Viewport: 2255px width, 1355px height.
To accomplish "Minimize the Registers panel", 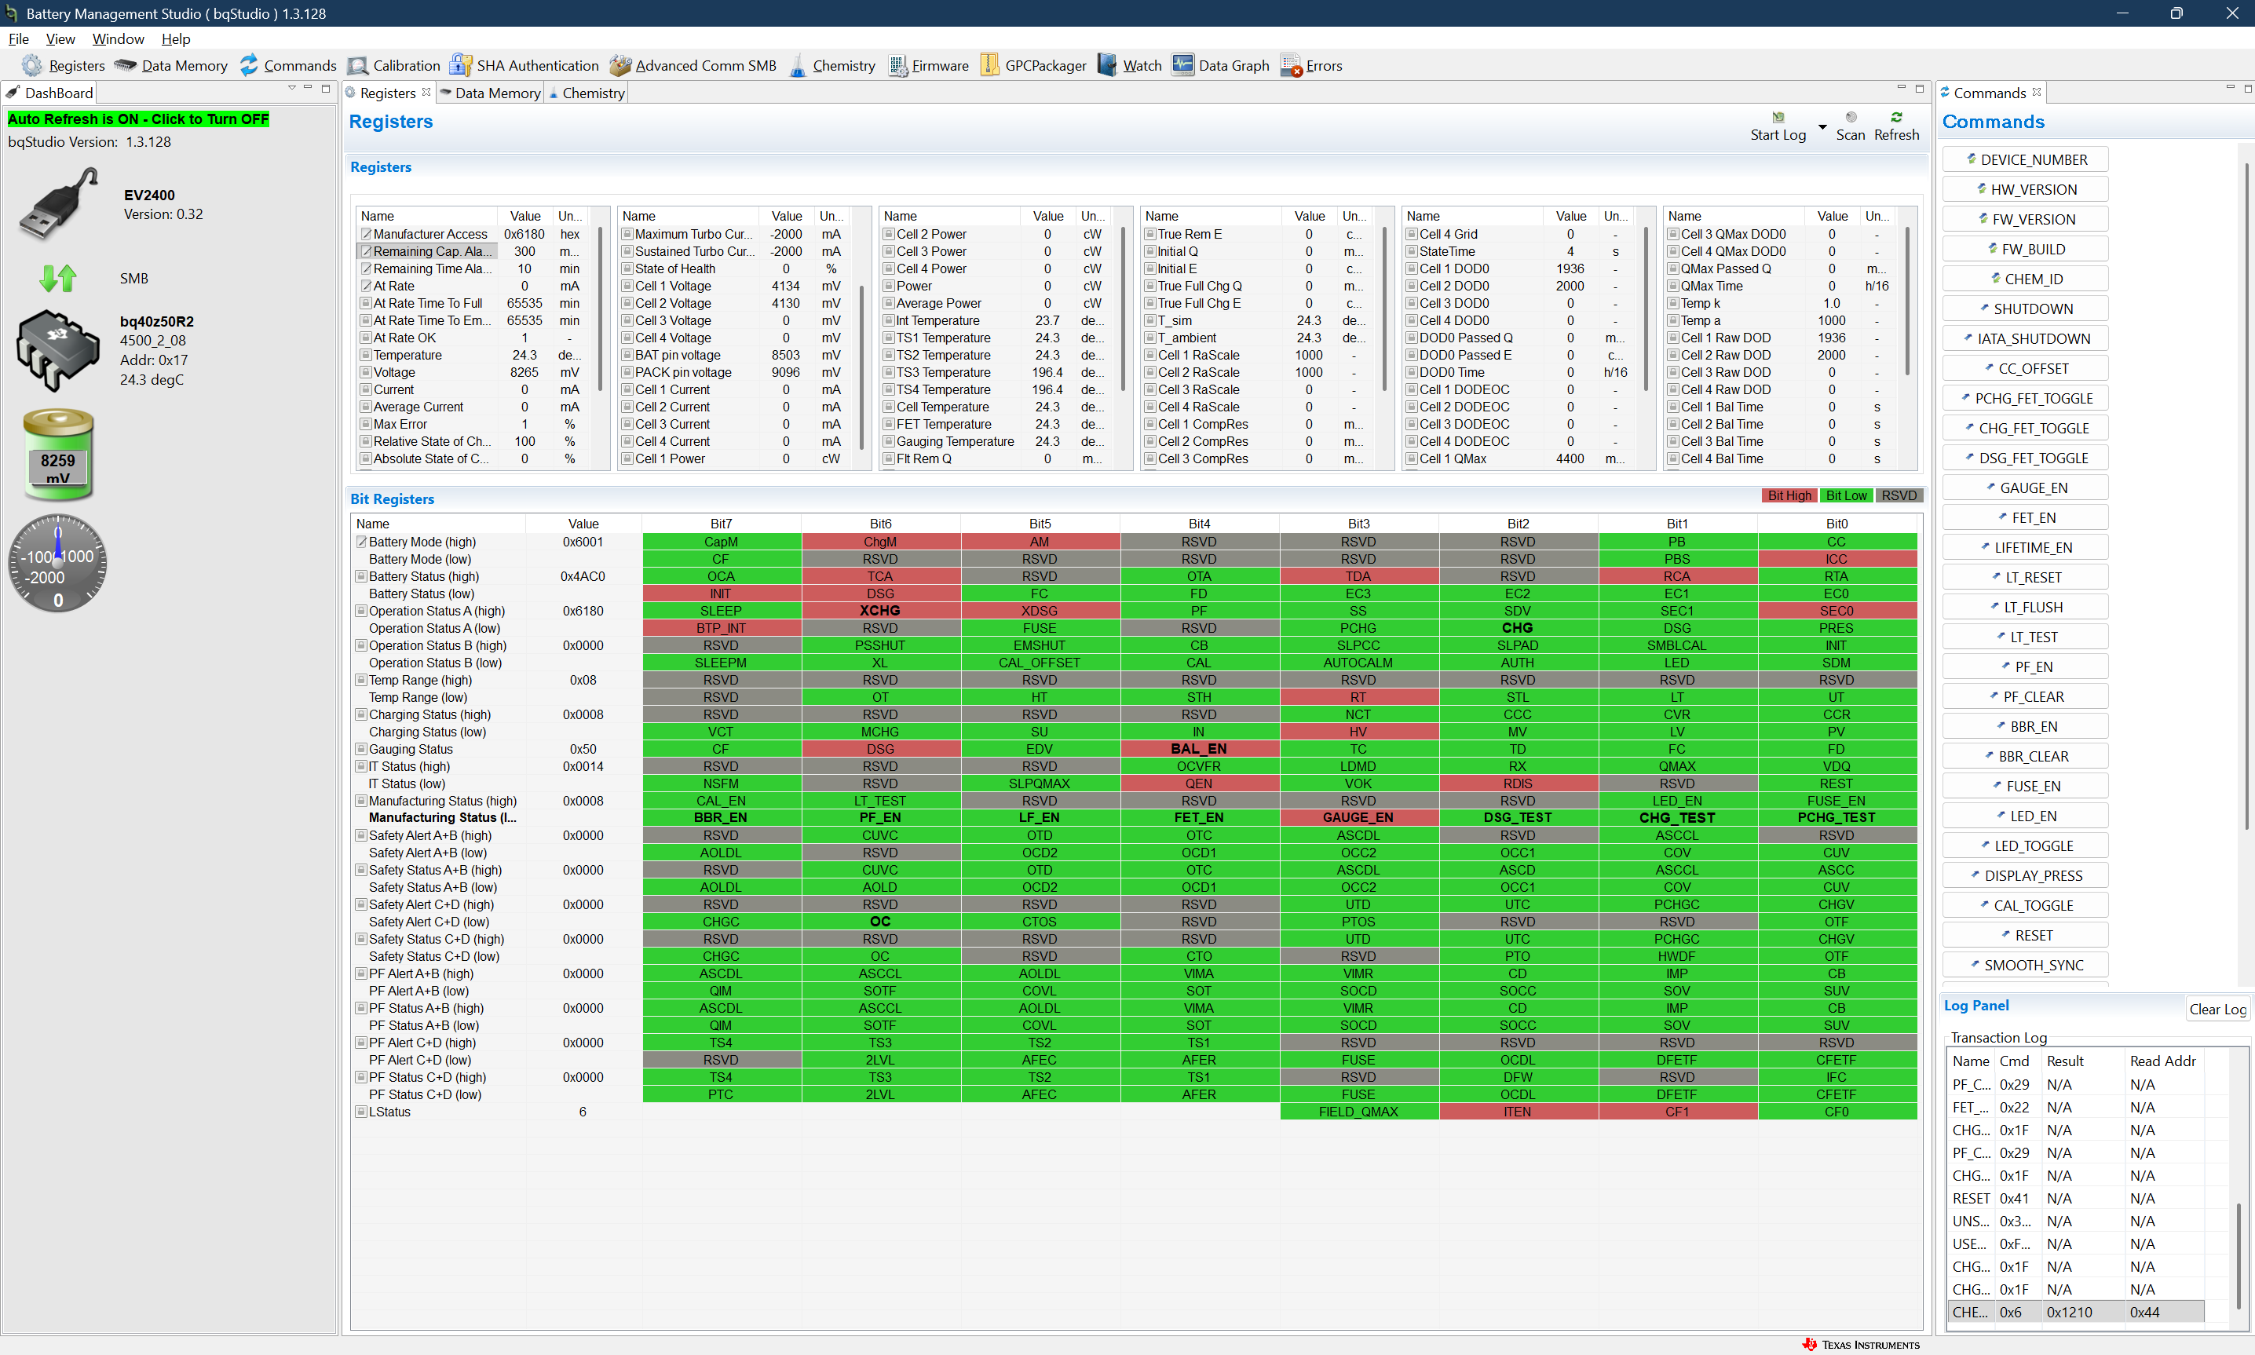I will 1902,89.
